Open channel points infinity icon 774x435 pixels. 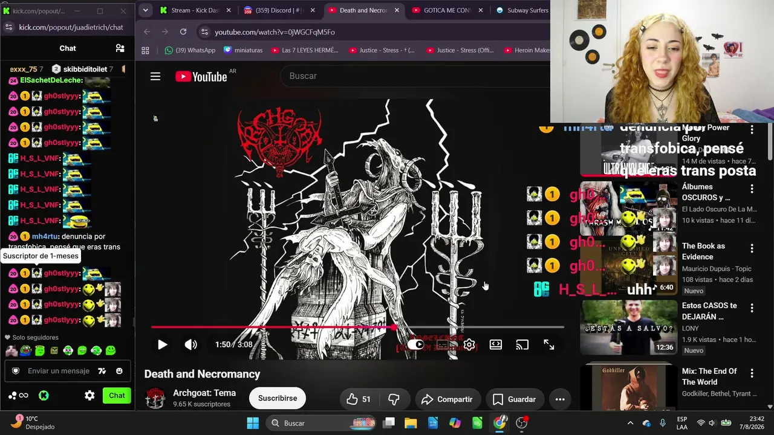pyautogui.click(x=19, y=396)
